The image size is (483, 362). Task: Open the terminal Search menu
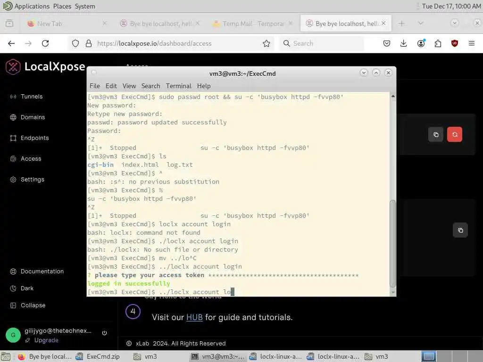[x=150, y=86]
